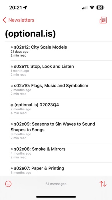Open (optional.is) 02023Q4 message
Viewport: 112px width, 200px height.
click(61, 109)
